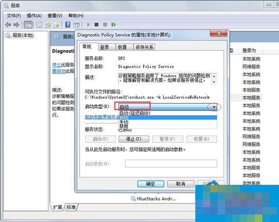
Task: Open the 帮助(H) menu
Action: click(x=76, y=16)
